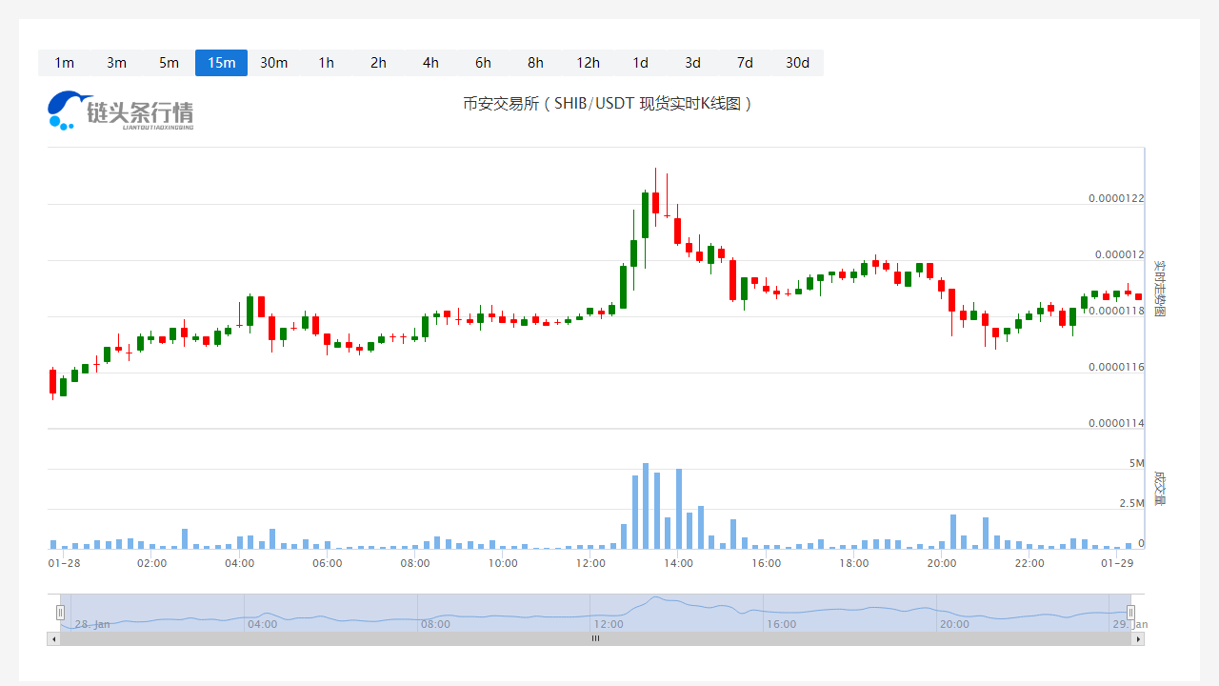Click the left zoom range handle
The image size is (1219, 686).
pyautogui.click(x=60, y=612)
